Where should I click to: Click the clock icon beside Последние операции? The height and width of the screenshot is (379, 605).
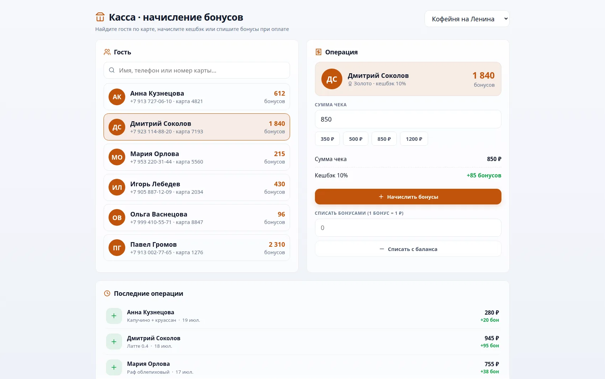(107, 293)
